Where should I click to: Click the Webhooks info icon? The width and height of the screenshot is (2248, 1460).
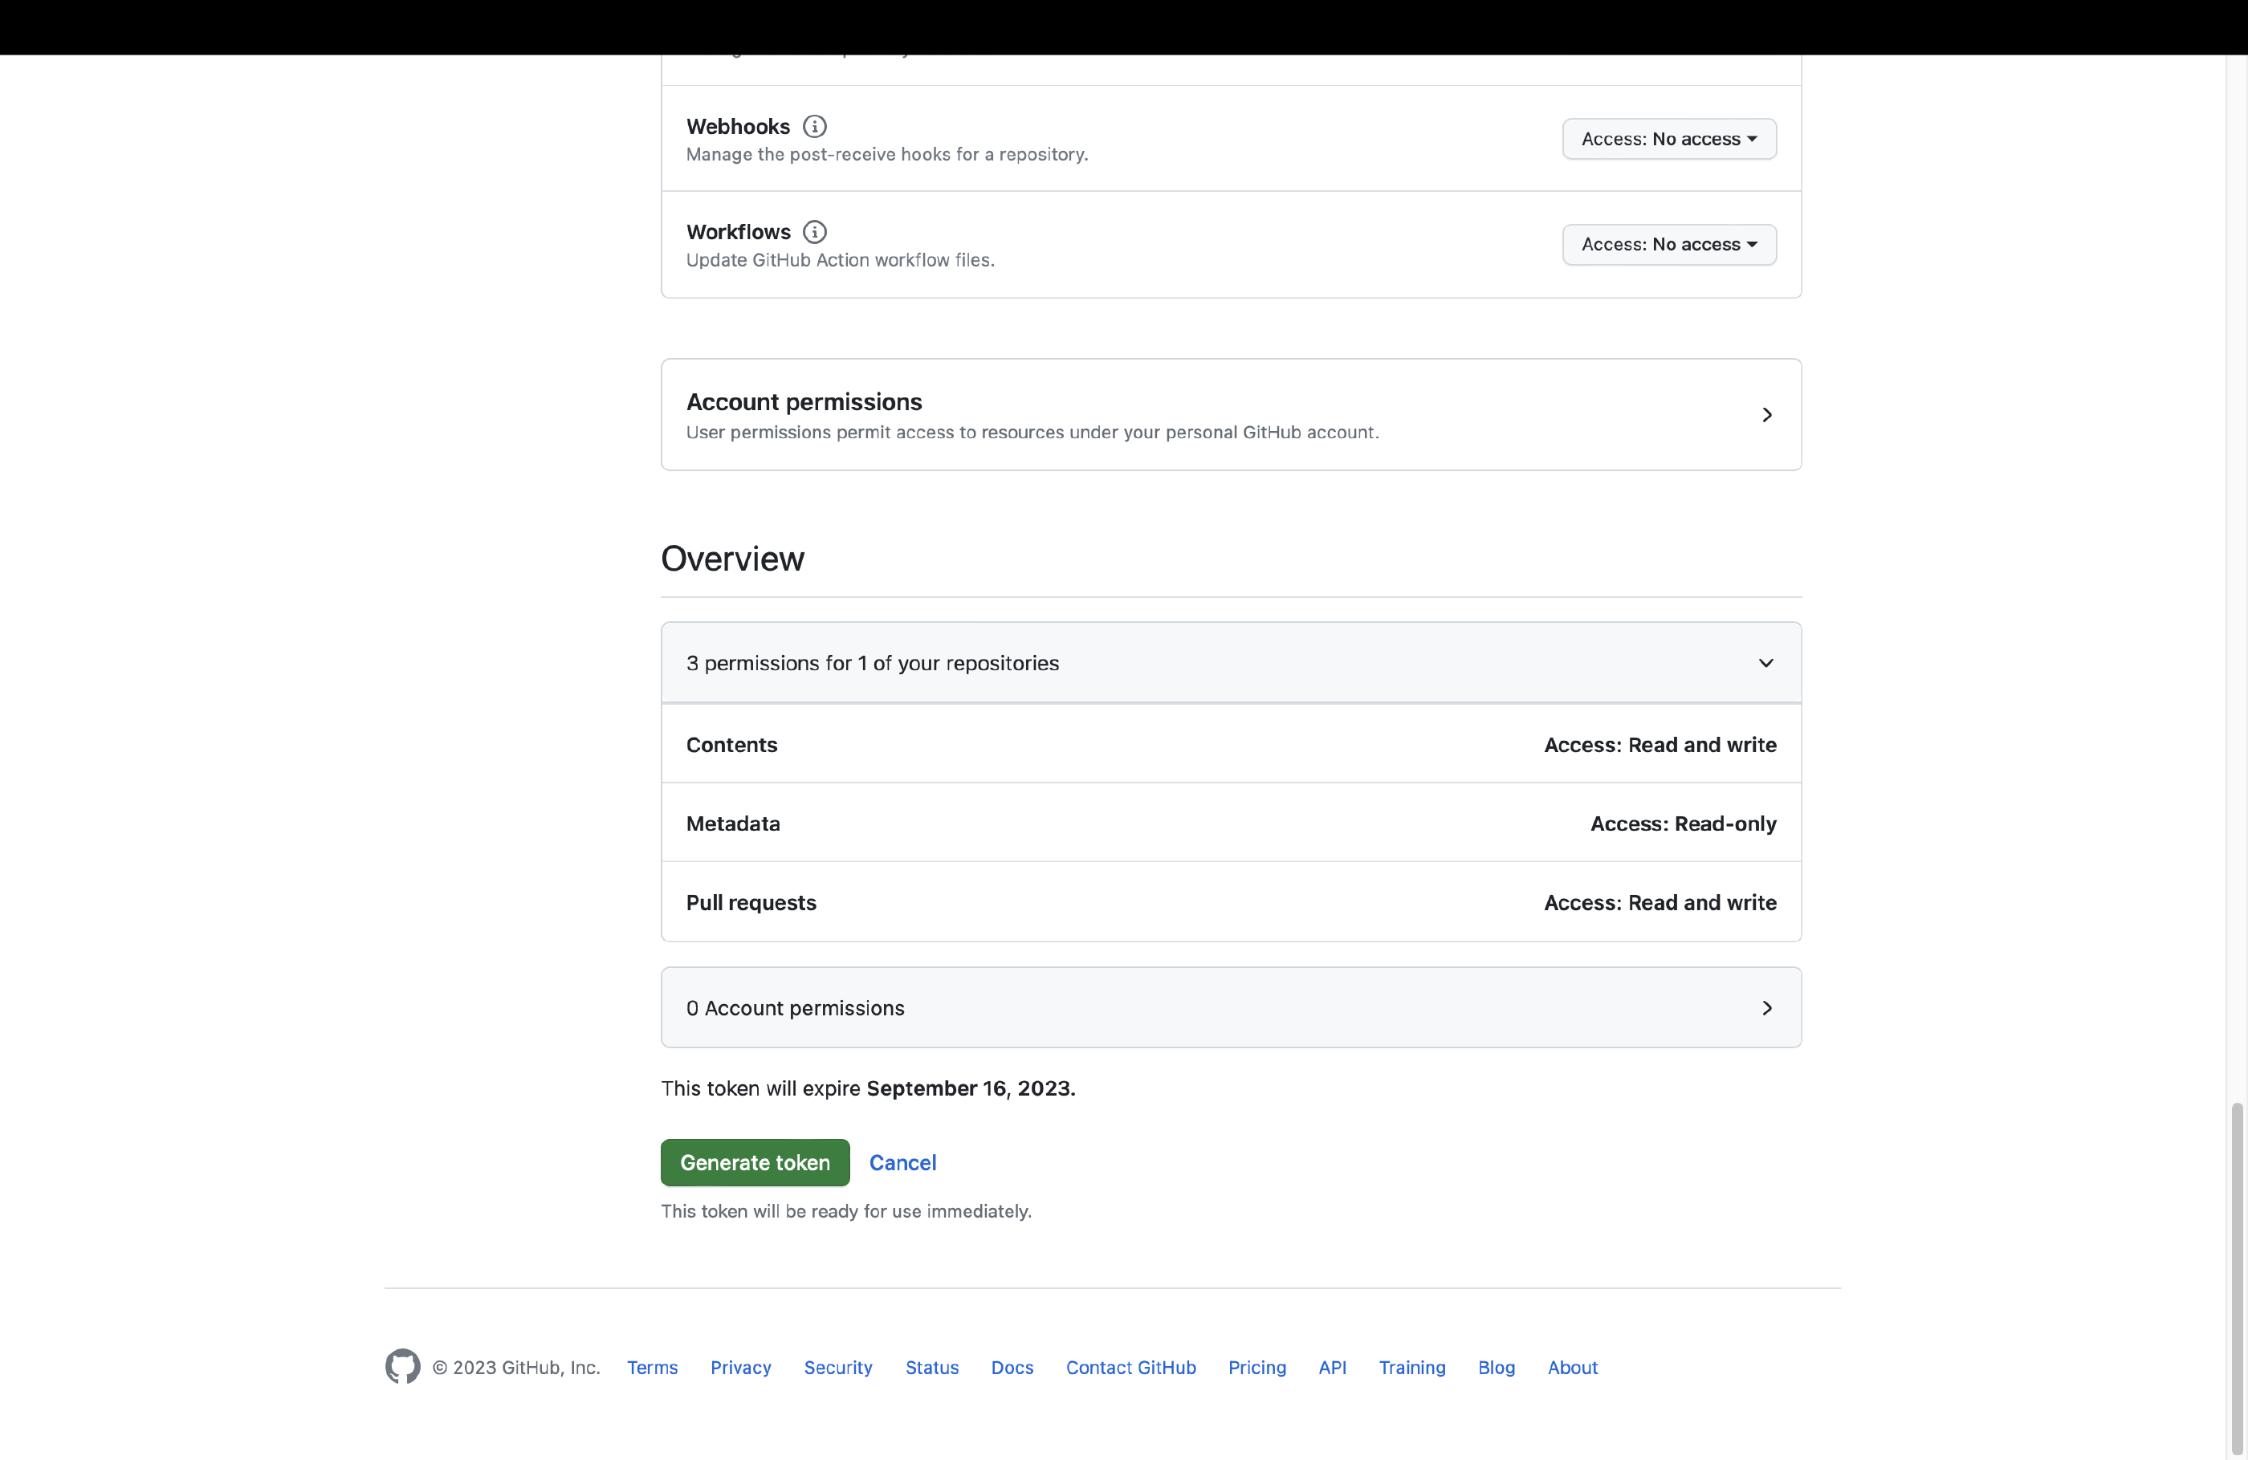click(x=814, y=126)
